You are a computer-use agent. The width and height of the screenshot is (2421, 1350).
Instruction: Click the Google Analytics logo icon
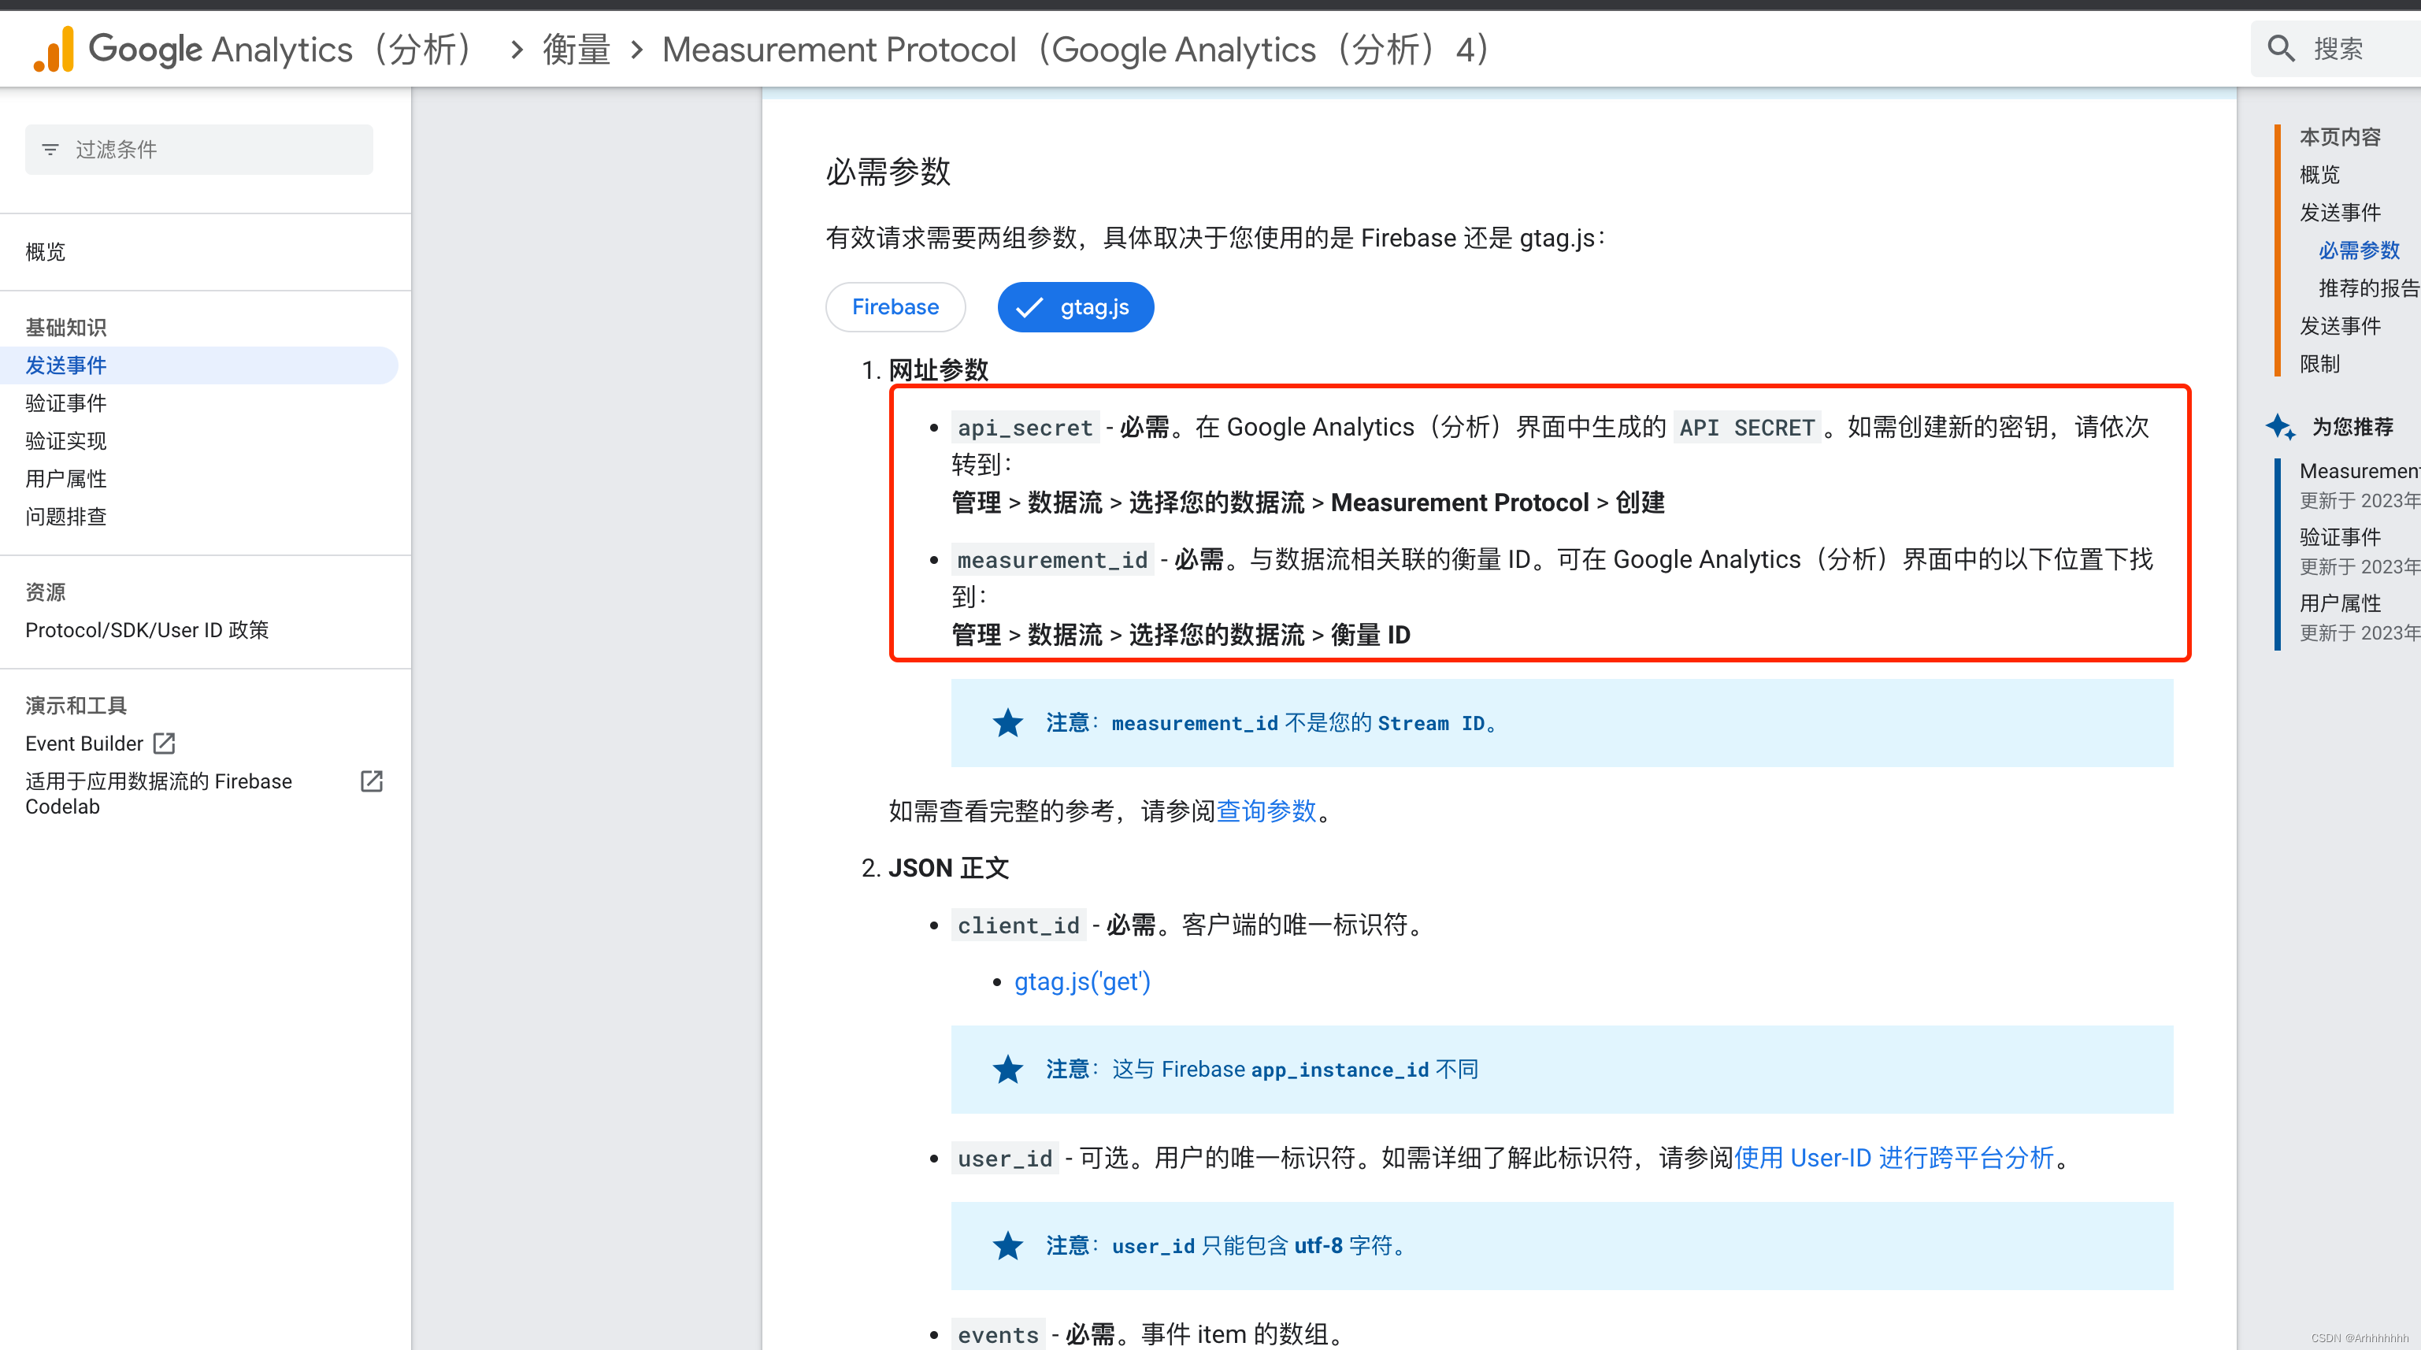54,49
